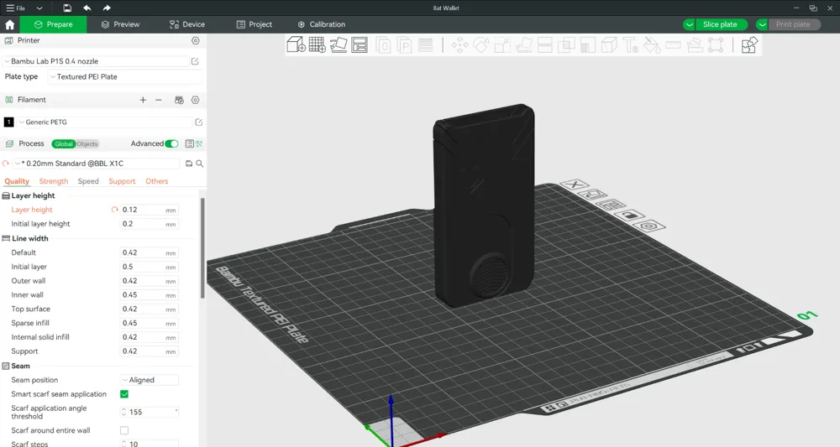Select the Measure ruler tool icon
This screenshot has width=840, height=447.
[673, 45]
